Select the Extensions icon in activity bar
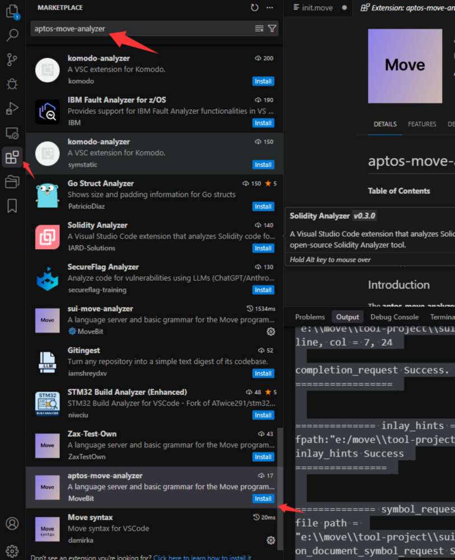The height and width of the screenshot is (560, 455). pos(12,157)
